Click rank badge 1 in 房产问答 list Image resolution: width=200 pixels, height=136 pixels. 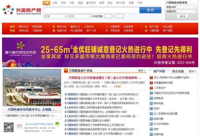151,77
